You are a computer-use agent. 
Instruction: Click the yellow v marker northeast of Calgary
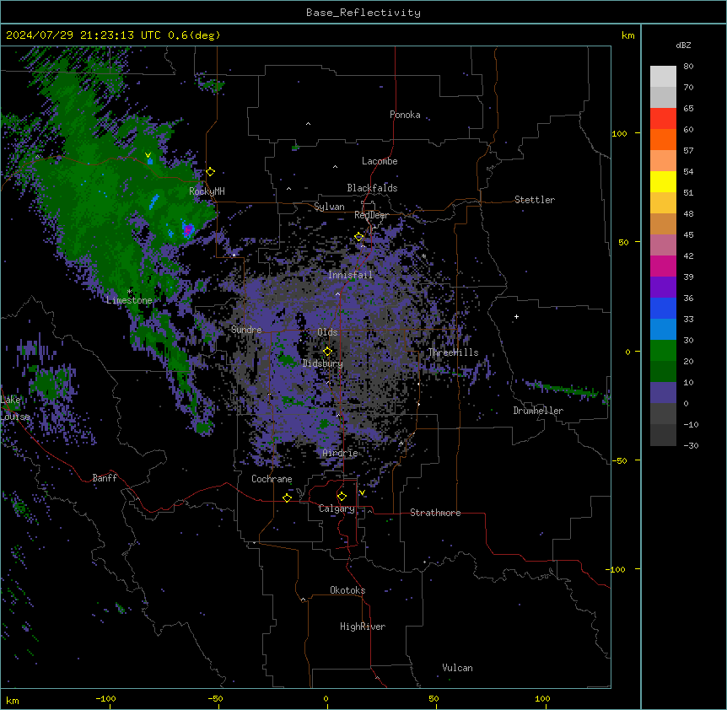362,492
